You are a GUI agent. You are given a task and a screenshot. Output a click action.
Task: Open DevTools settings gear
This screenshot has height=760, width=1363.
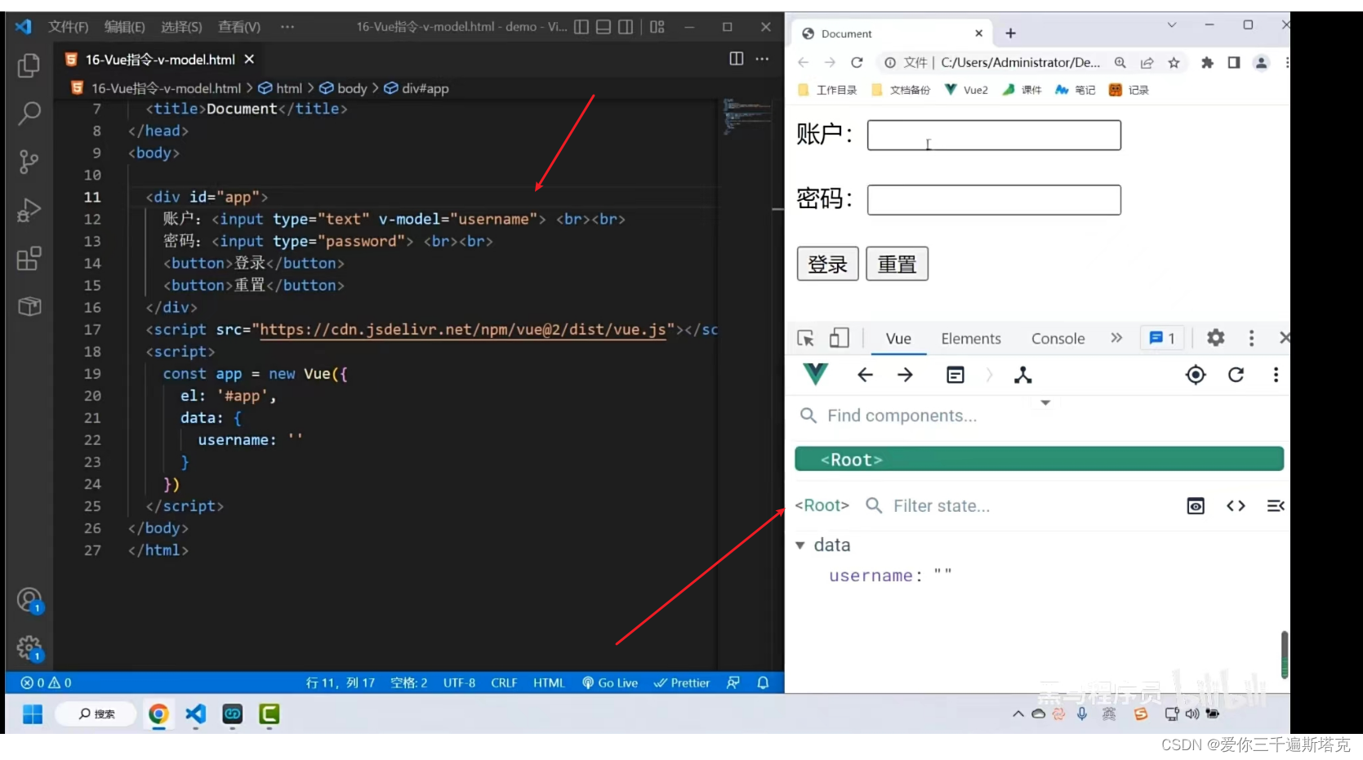pos(1215,337)
